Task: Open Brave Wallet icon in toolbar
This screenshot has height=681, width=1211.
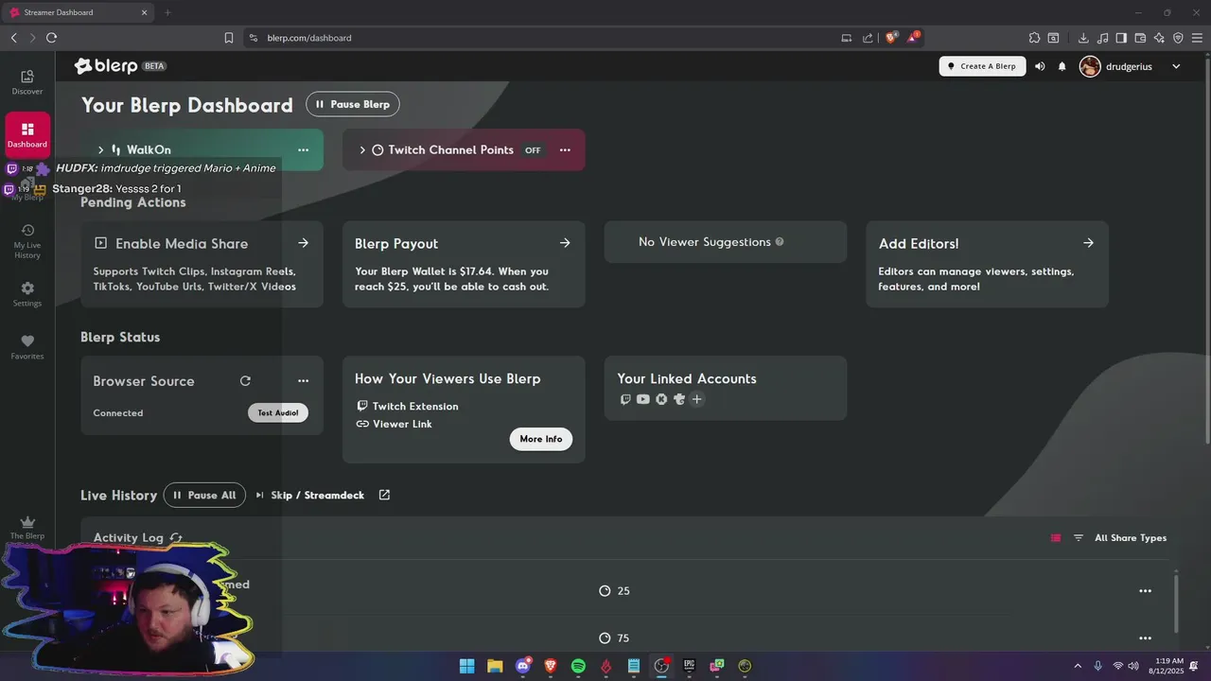Action: (x=1140, y=38)
